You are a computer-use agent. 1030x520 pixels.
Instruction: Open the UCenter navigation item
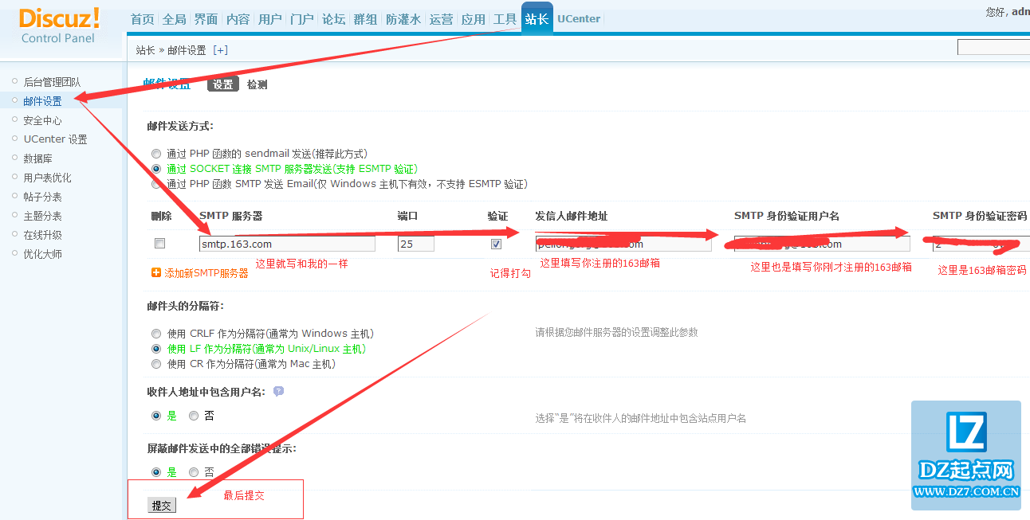click(578, 18)
